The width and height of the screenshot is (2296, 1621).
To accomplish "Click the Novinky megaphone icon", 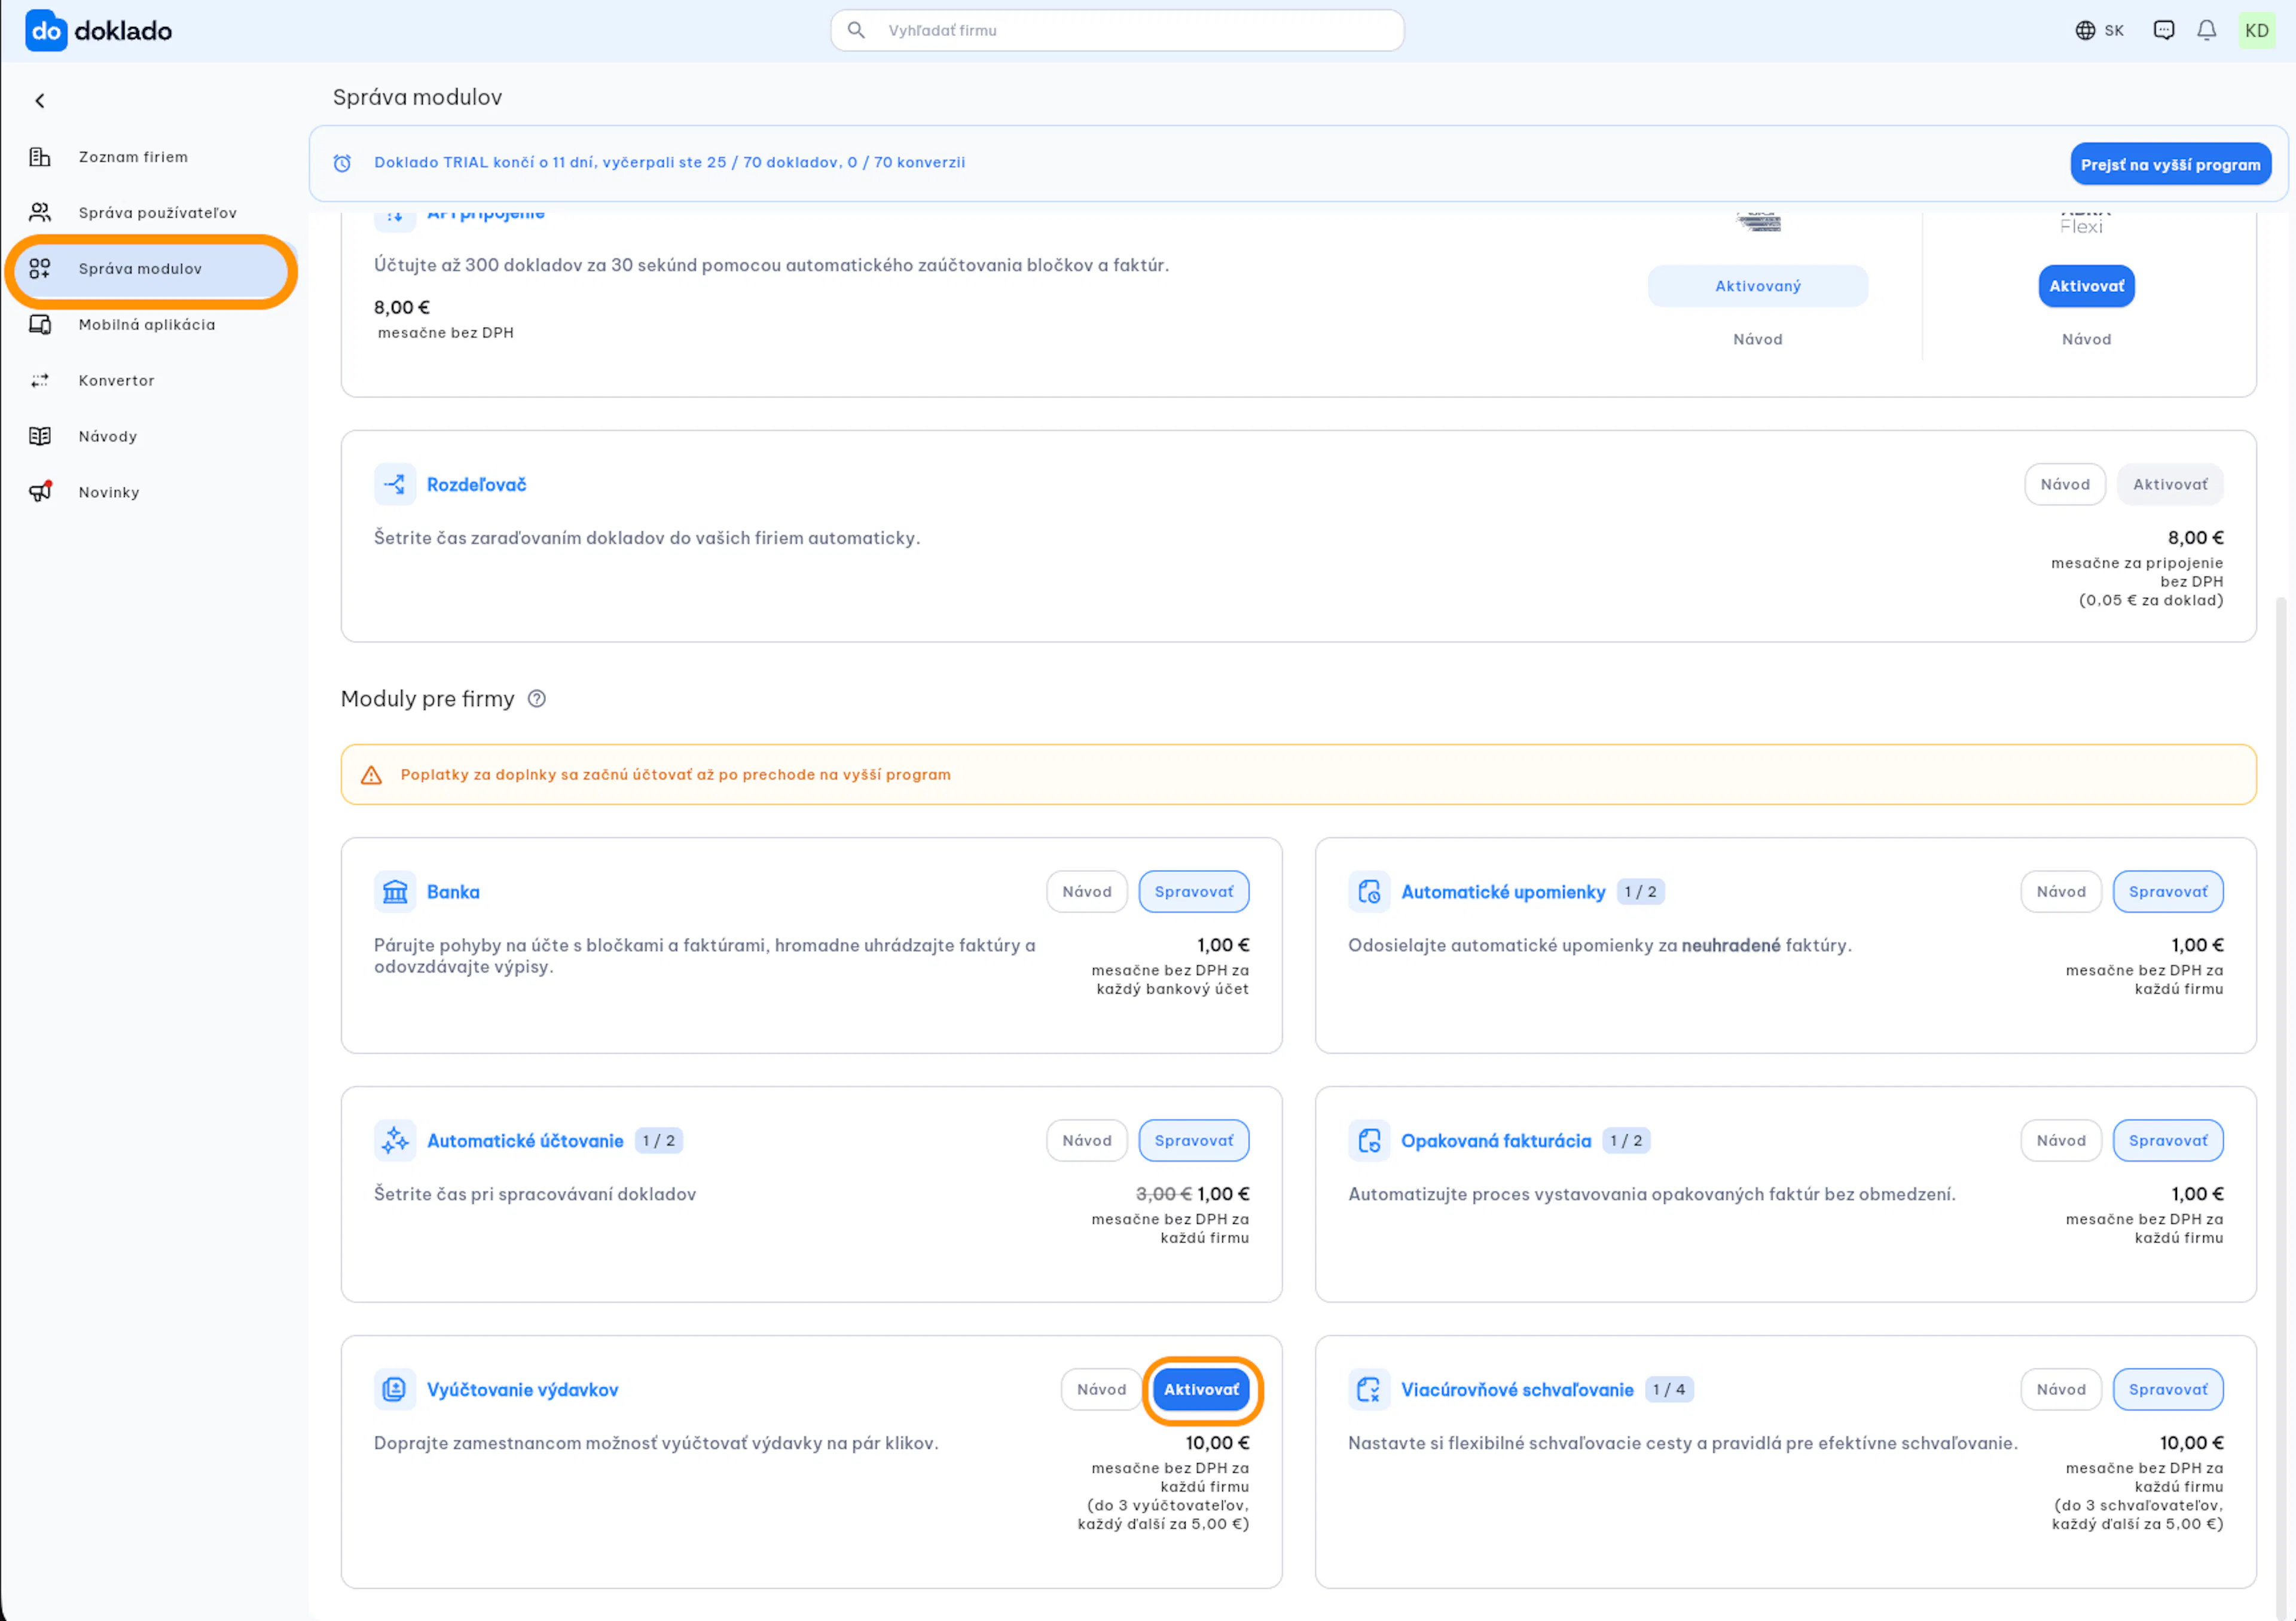I will click(40, 492).
